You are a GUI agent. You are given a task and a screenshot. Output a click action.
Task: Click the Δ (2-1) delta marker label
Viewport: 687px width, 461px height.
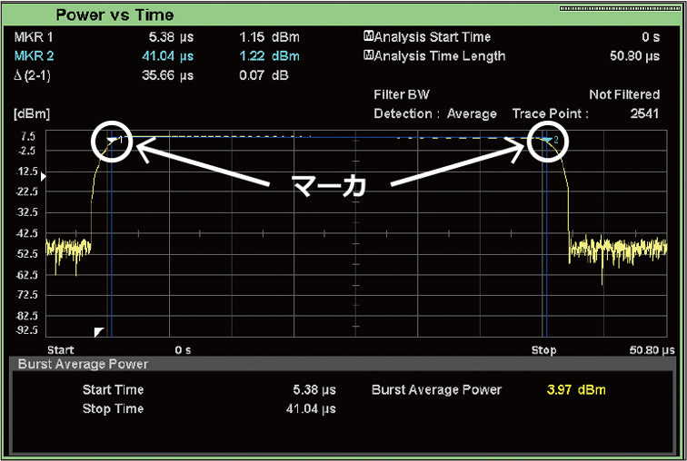point(32,75)
